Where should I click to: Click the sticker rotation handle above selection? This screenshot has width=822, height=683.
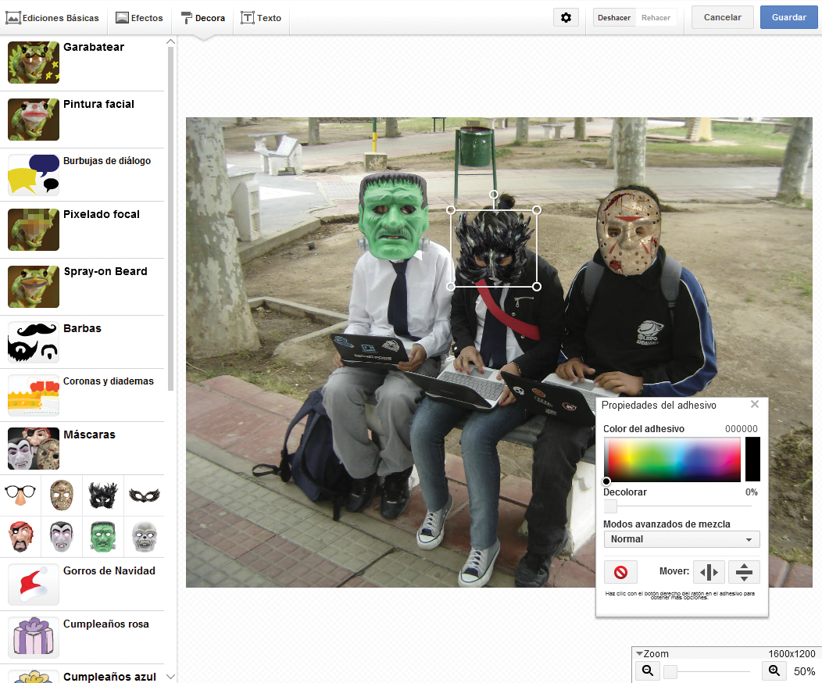pyautogui.click(x=494, y=195)
